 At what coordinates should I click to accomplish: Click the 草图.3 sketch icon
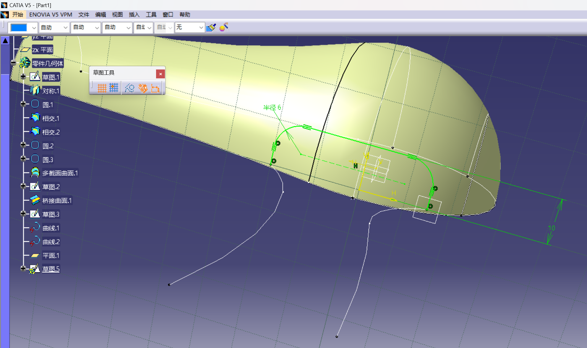(x=35, y=213)
